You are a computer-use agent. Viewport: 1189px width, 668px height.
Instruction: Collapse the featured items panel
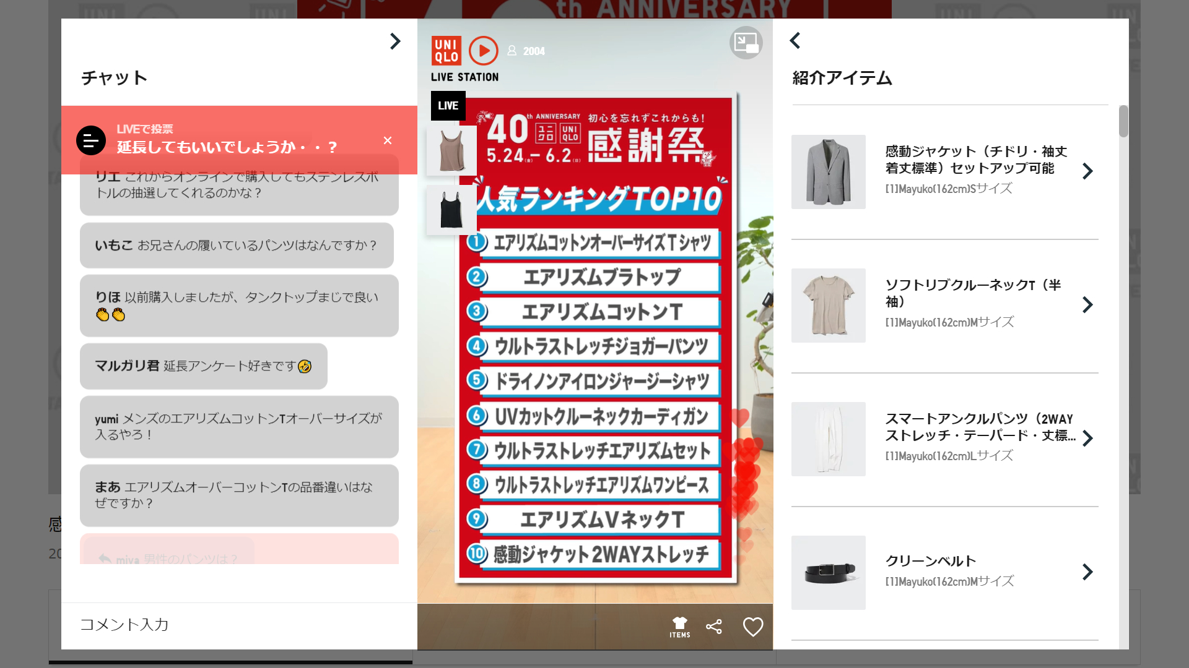[795, 41]
